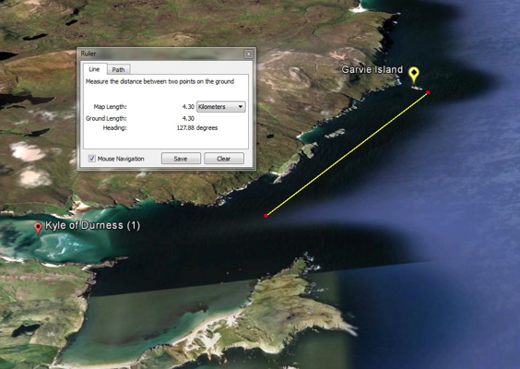Clear the current ruler measurement
520x369 pixels.
point(224,159)
